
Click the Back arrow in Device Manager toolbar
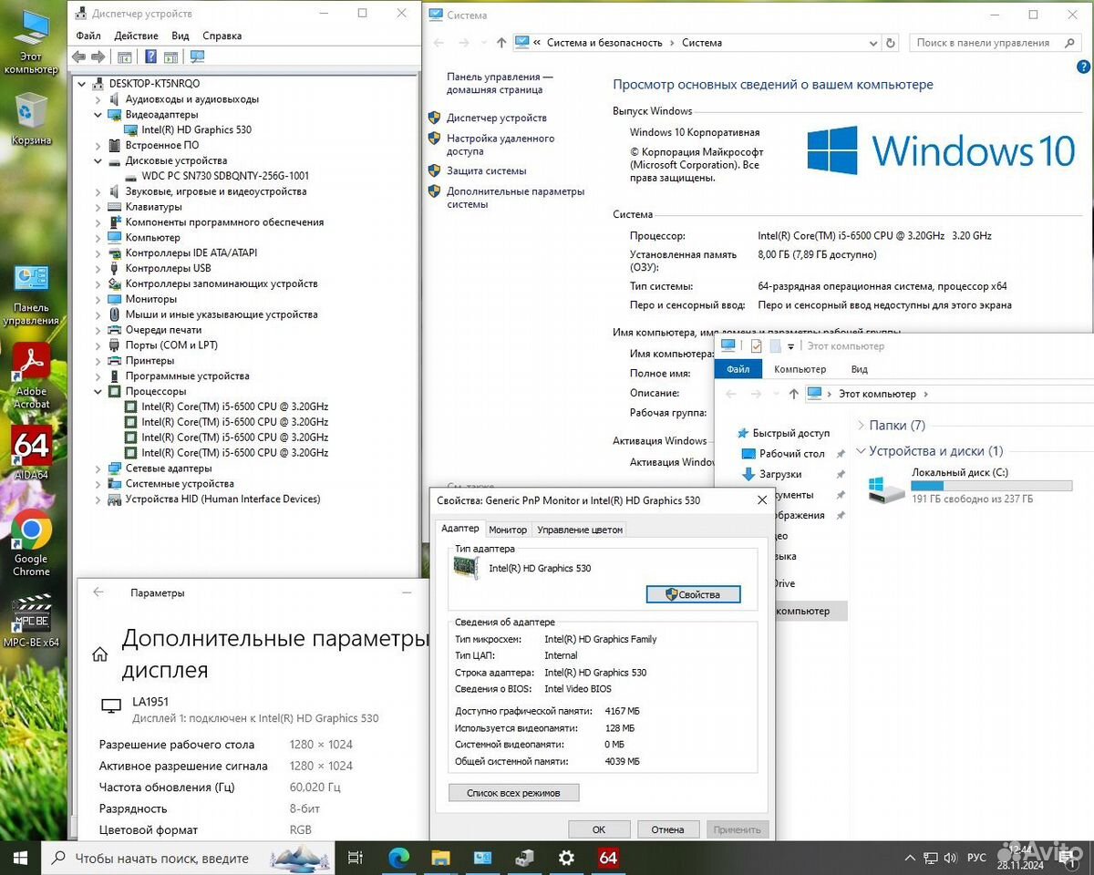click(x=79, y=57)
